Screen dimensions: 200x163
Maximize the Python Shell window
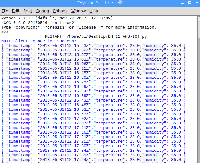tap(190, 2)
